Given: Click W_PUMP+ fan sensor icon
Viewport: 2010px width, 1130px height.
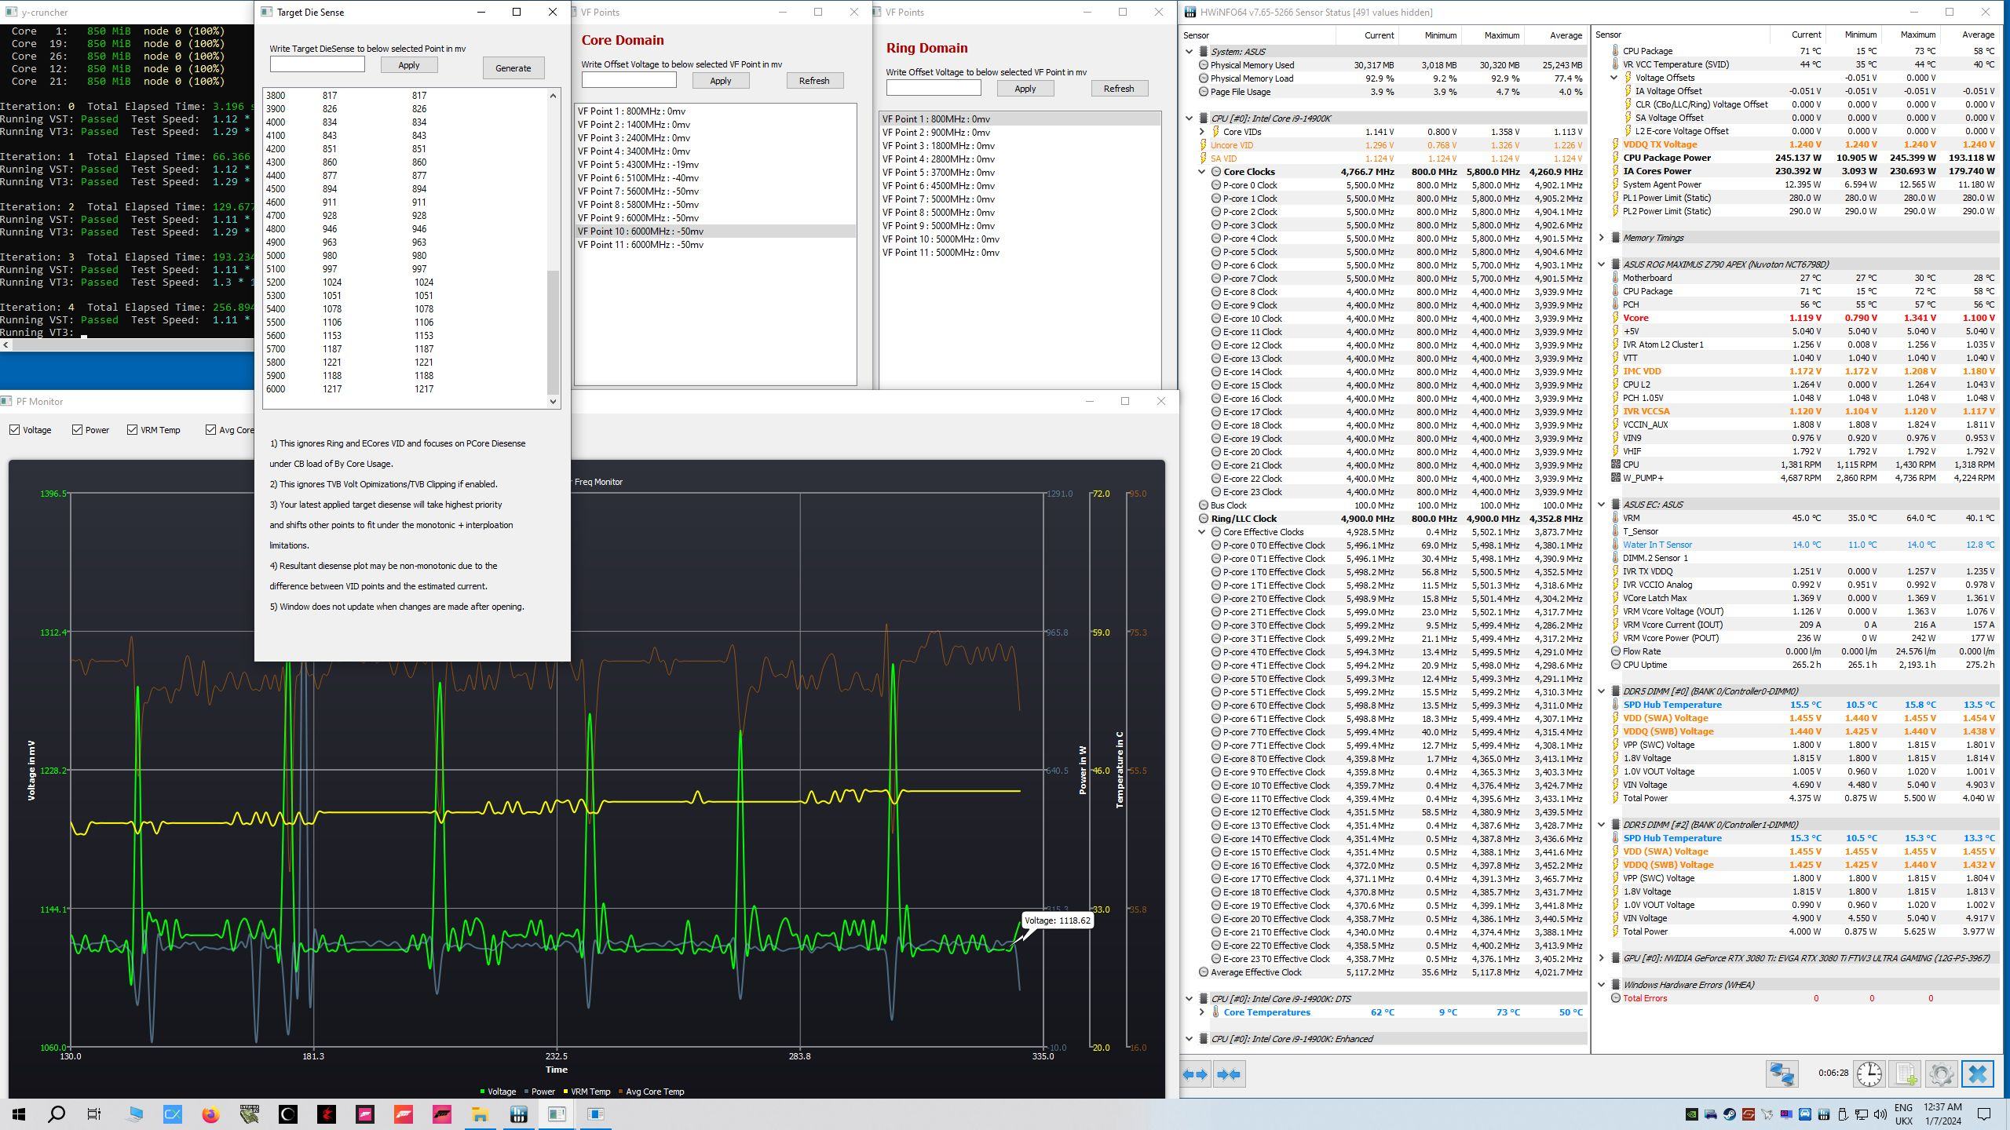Looking at the screenshot, I should click(x=1615, y=478).
